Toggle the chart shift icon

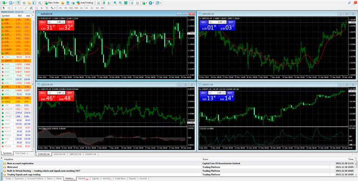click(x=138, y=3)
